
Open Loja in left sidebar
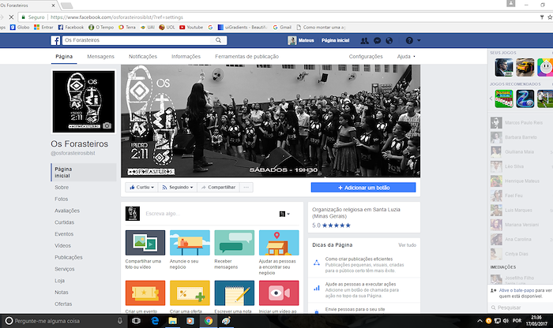click(59, 281)
